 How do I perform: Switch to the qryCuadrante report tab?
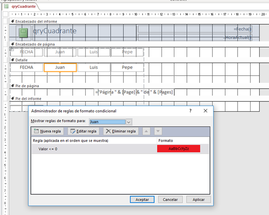point(23,7)
